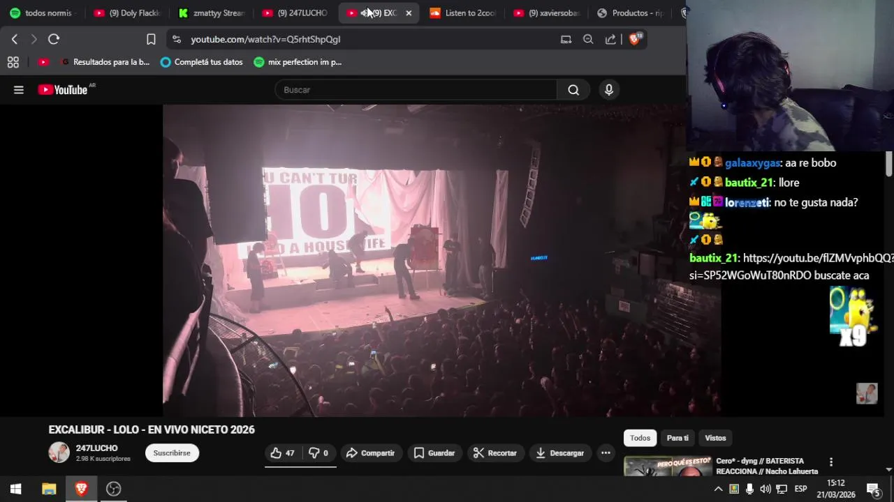The image size is (894, 502).
Task: Bookmark this page in the address bar
Action: pyautogui.click(x=151, y=39)
